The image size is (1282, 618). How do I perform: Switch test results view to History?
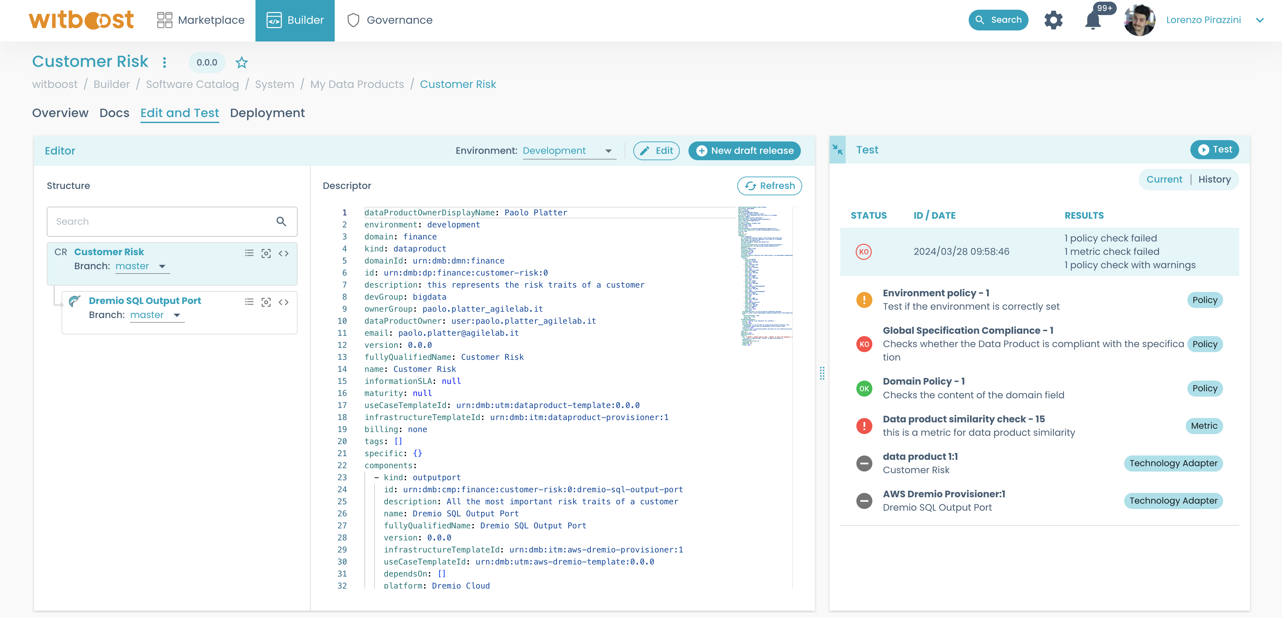pos(1214,180)
